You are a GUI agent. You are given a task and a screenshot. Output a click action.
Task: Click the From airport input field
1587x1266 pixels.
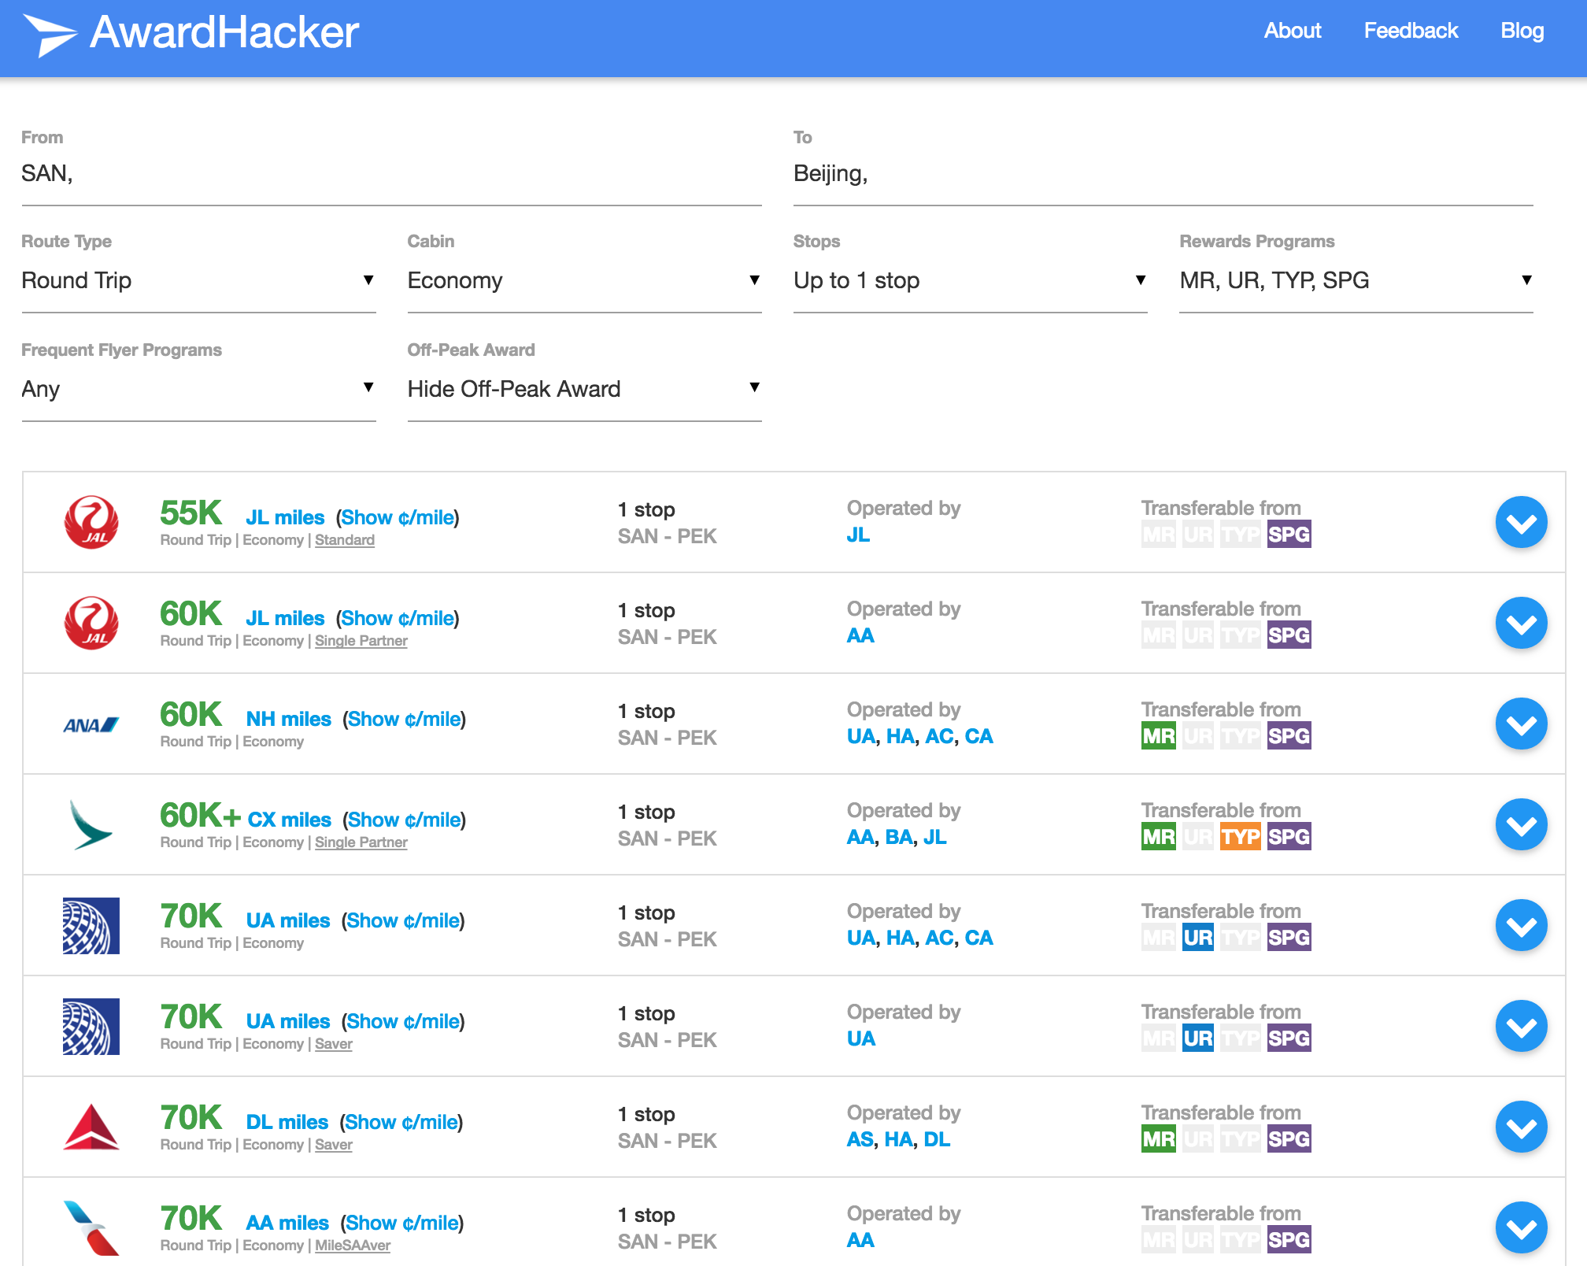(391, 174)
